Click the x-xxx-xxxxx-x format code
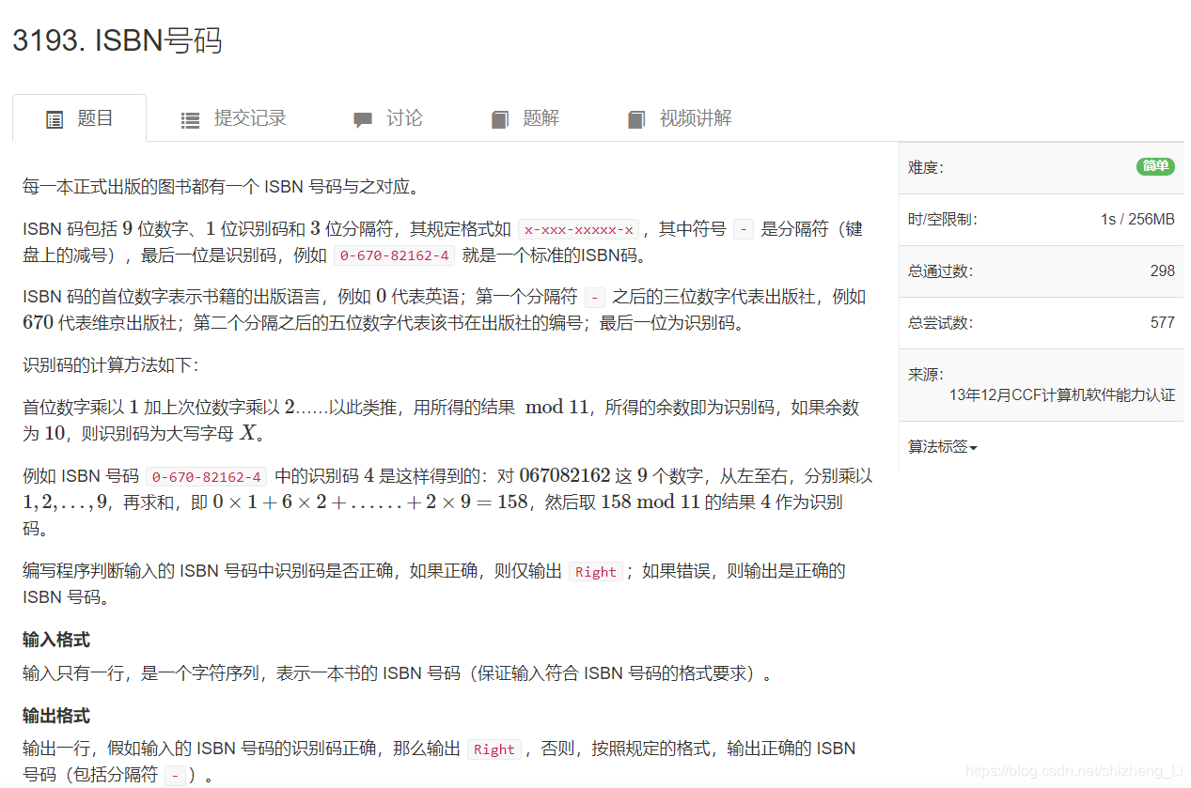1191x788 pixels. [579, 229]
